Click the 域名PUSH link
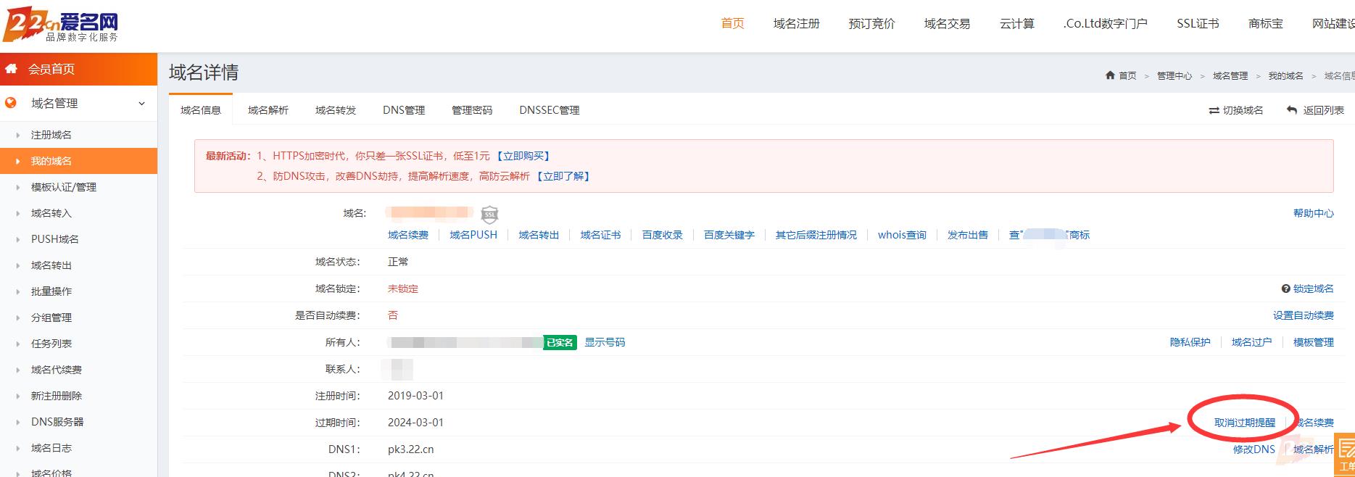This screenshot has height=477, width=1355. (x=473, y=235)
